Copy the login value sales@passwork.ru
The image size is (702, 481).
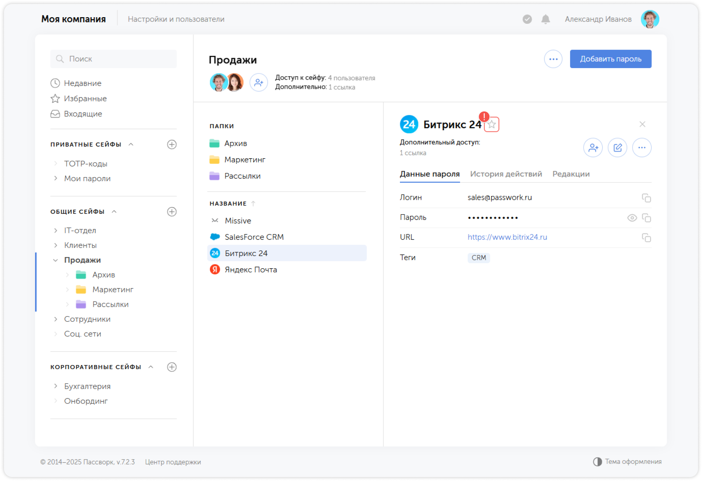tap(646, 198)
